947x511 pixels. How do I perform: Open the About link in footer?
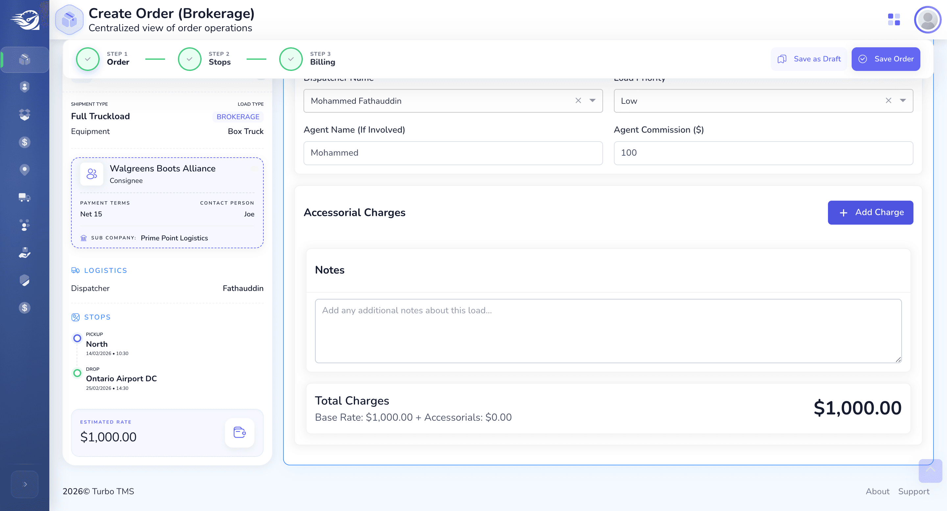878,491
